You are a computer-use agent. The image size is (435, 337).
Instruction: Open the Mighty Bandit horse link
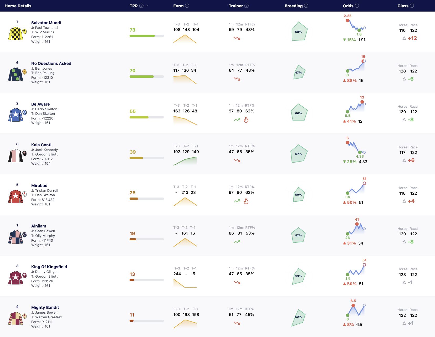[x=45, y=308]
